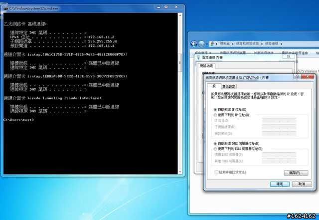Image resolution: width=319 pixels, height=220 pixels.
Task: Switch to the 一般 tab
Action: point(213,86)
